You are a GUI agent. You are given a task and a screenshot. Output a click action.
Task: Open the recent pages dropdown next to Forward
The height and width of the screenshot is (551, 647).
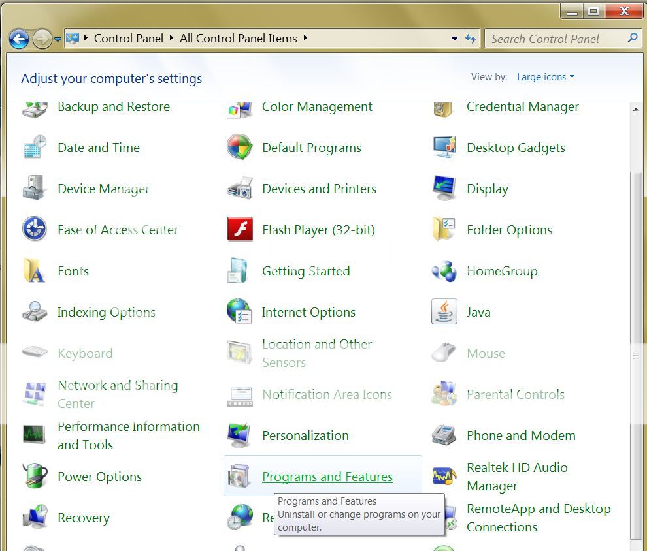58,39
